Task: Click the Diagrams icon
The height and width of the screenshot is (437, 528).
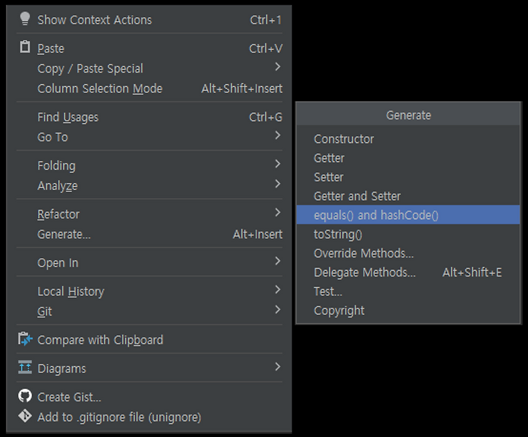Action: click(x=25, y=367)
